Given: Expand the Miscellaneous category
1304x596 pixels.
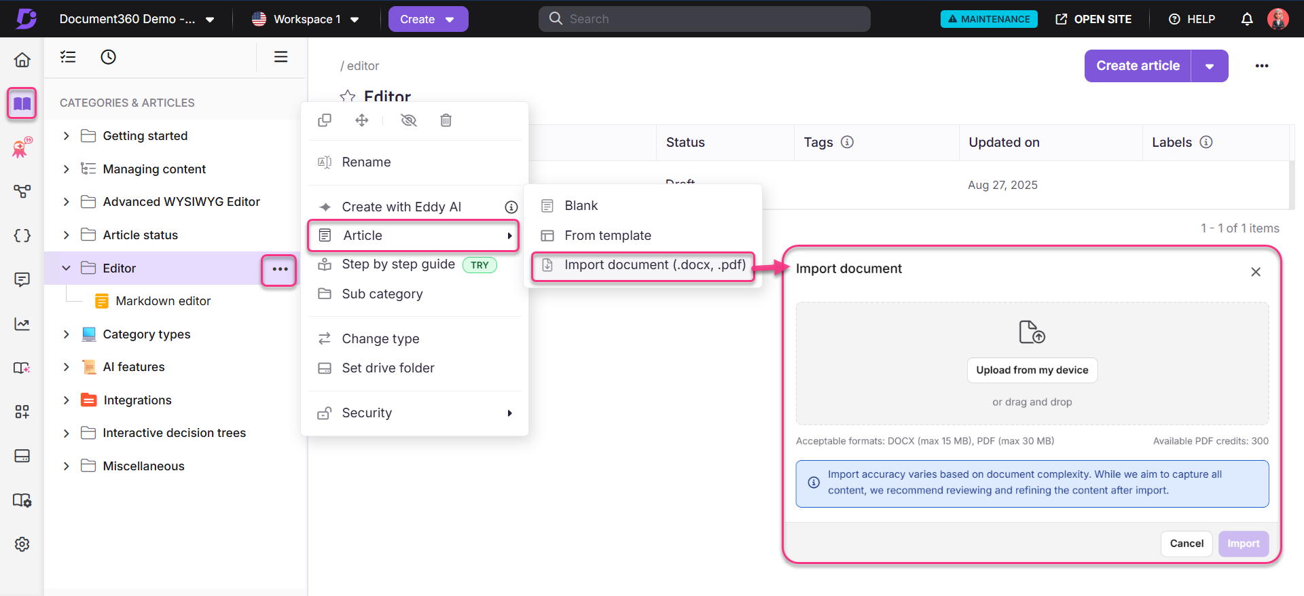Looking at the screenshot, I should [66, 466].
